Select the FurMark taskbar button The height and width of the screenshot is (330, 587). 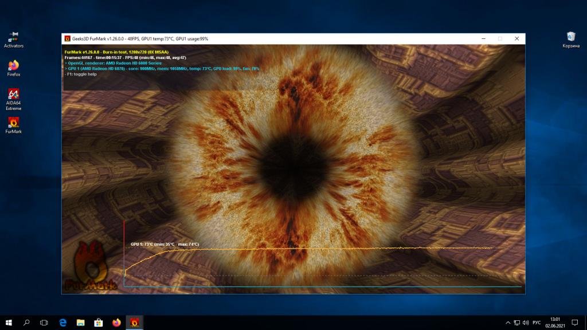pos(134,323)
